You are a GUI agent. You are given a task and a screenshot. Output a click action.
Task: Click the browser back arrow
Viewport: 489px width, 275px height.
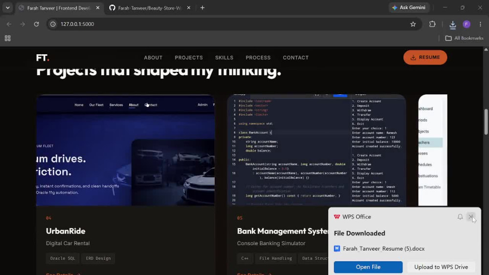[x=9, y=24]
